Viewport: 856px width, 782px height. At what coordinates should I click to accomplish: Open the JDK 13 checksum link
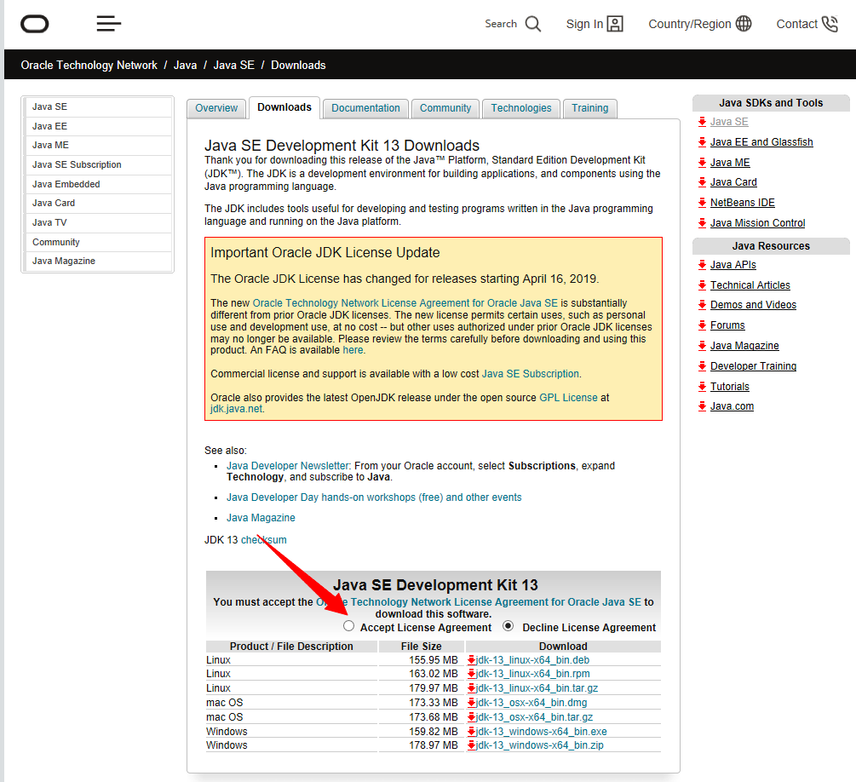pos(264,540)
